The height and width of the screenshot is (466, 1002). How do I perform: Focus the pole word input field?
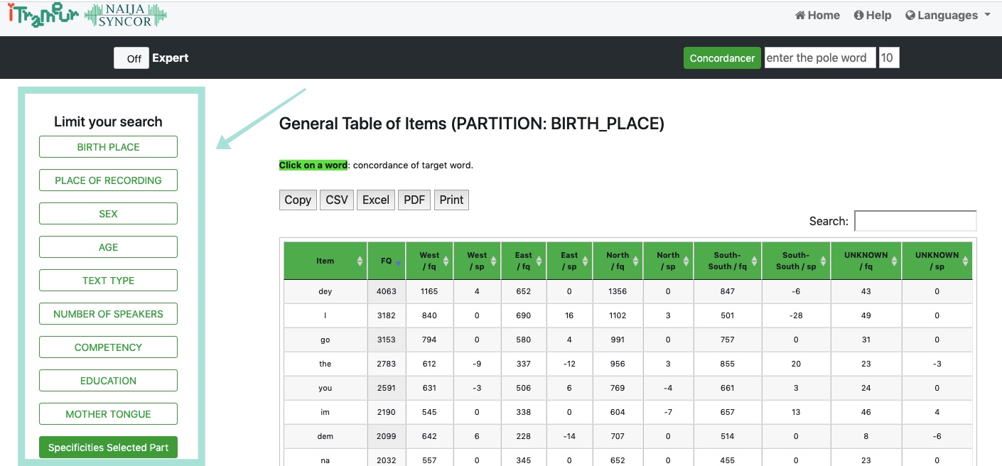pyautogui.click(x=820, y=58)
